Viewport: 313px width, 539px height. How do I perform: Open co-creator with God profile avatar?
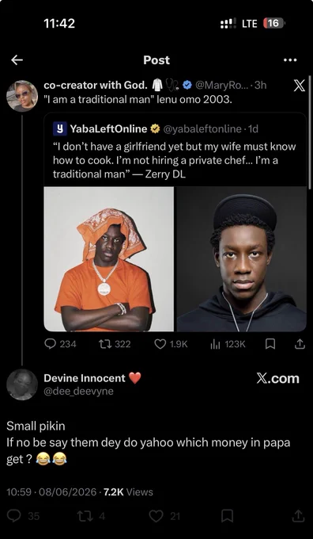[22, 96]
